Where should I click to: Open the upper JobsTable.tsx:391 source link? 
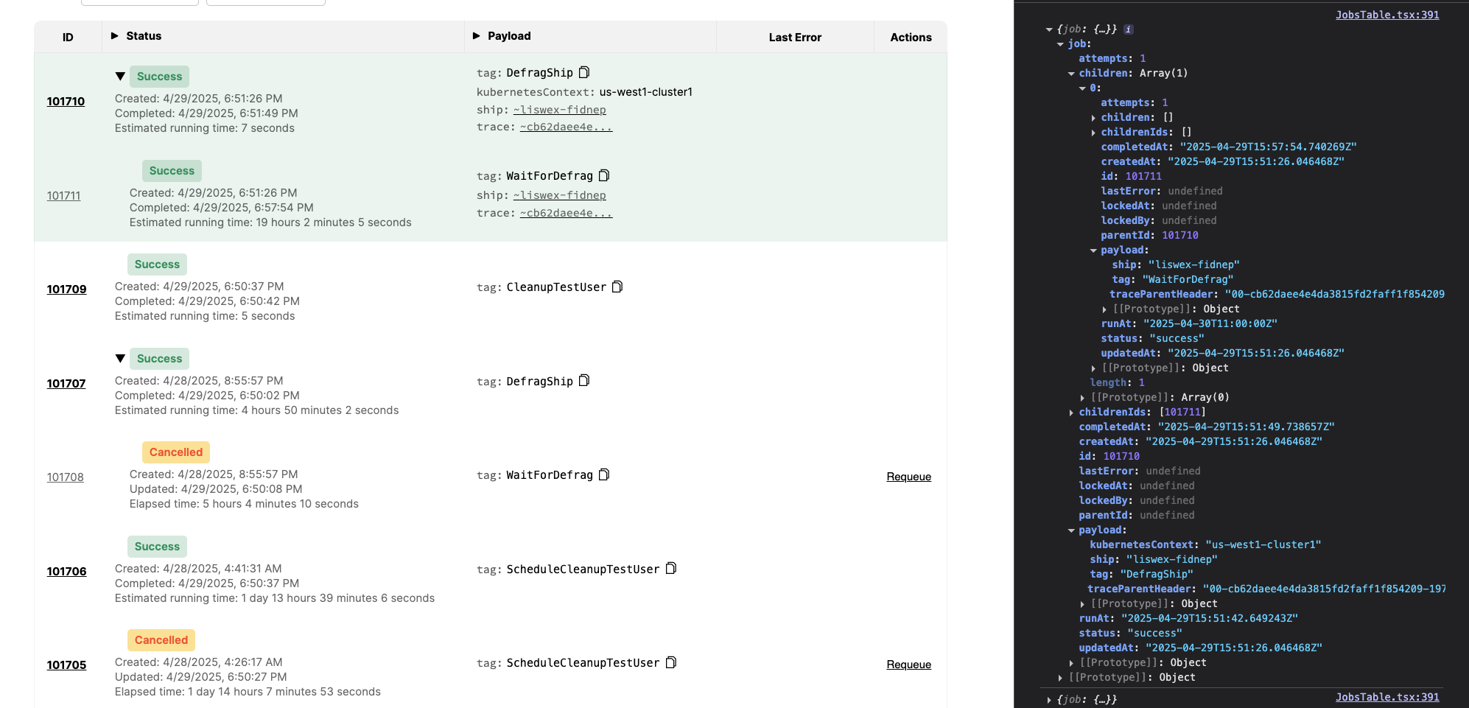[x=1387, y=15]
